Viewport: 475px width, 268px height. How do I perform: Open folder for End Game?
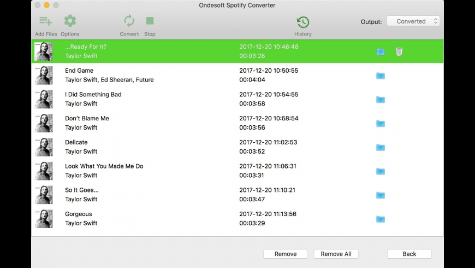point(381,75)
